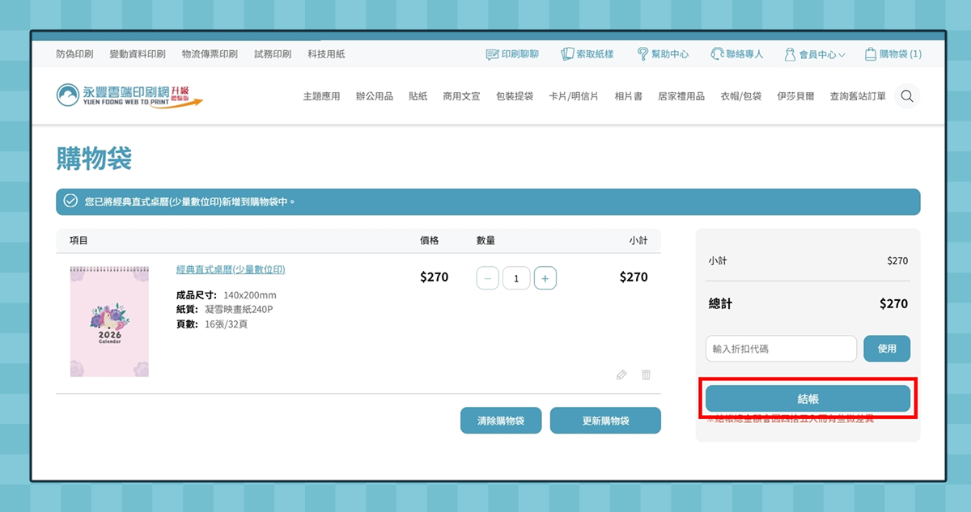Click the 購物袋 page heading
The height and width of the screenshot is (512, 971).
coord(94,159)
